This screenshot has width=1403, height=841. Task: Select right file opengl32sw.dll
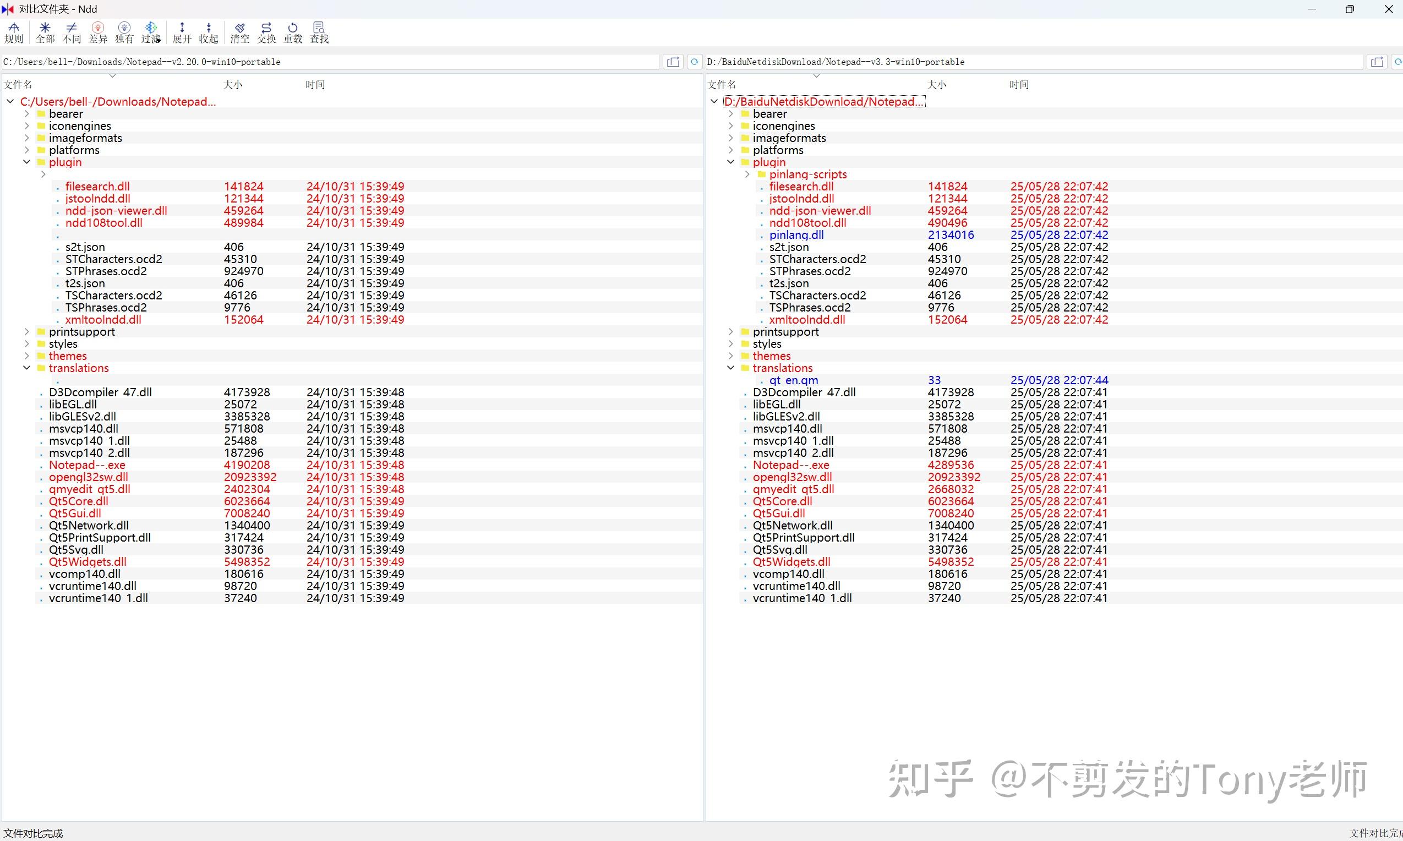[792, 477]
